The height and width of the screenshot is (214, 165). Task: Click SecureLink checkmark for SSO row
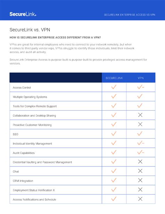coord(114,134)
